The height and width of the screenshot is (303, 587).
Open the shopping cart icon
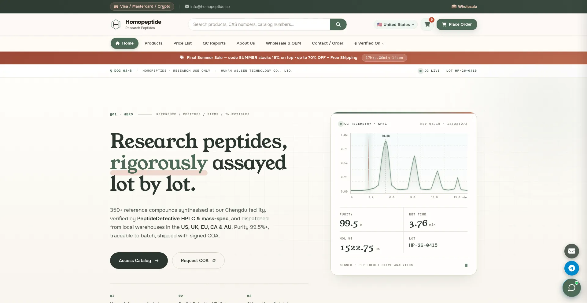[427, 24]
